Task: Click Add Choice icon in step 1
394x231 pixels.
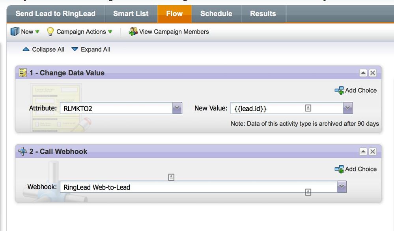Action: coord(339,91)
